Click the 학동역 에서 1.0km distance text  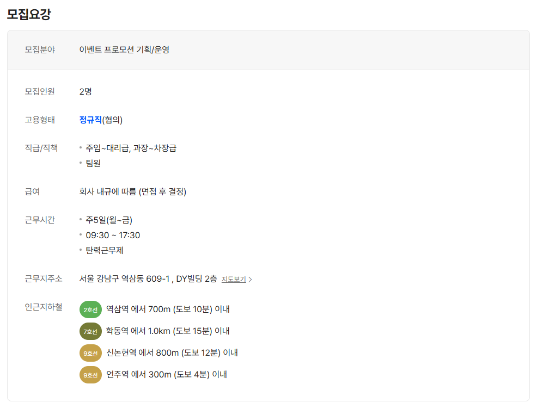pyautogui.click(x=168, y=331)
